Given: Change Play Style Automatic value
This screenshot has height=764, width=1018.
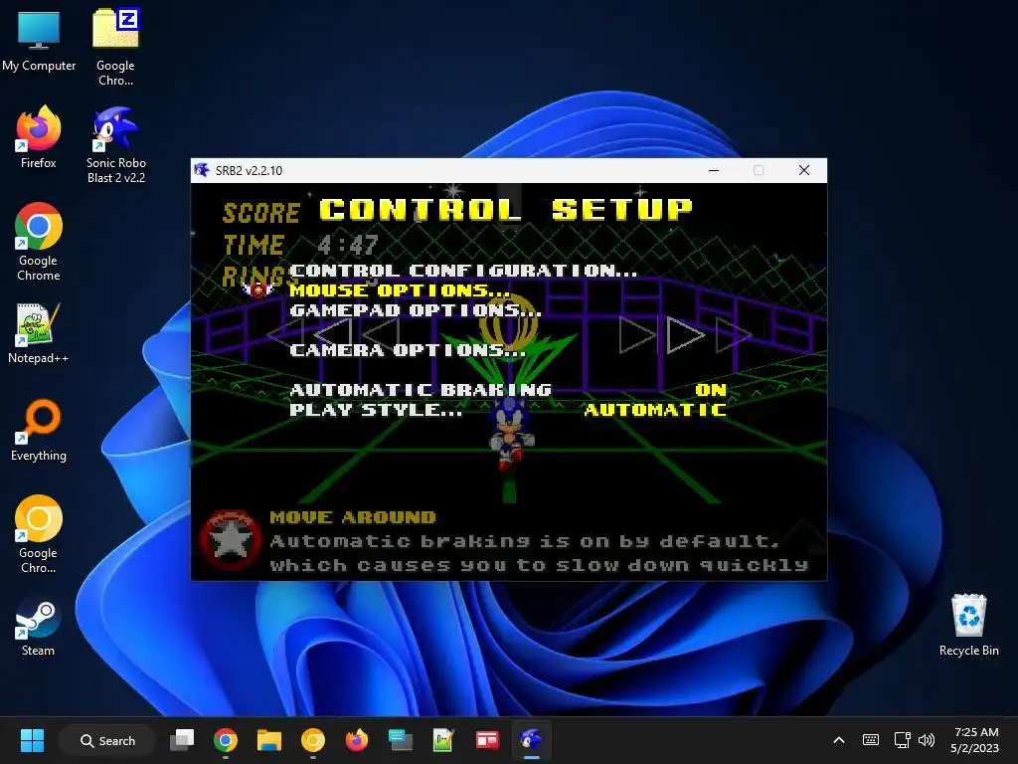Looking at the screenshot, I should pyautogui.click(x=655, y=410).
